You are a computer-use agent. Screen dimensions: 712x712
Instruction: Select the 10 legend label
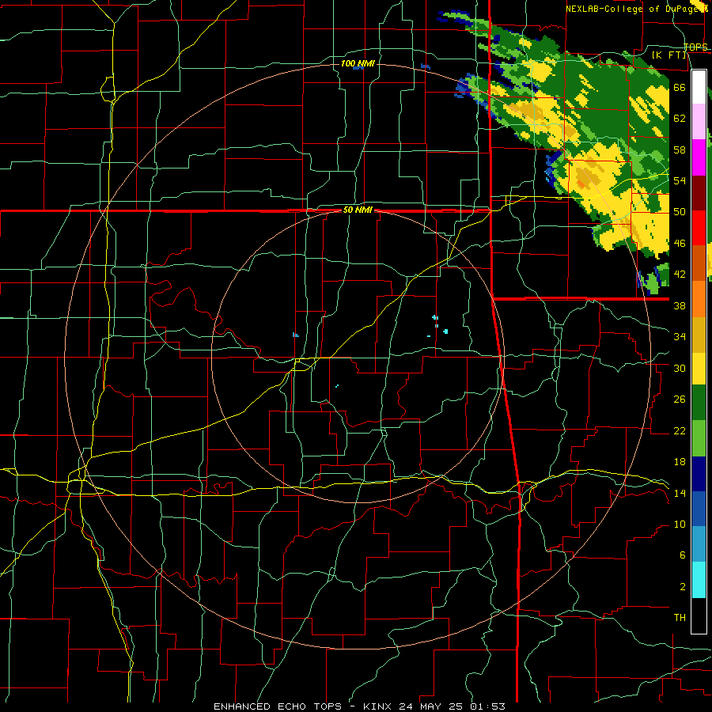tap(680, 524)
